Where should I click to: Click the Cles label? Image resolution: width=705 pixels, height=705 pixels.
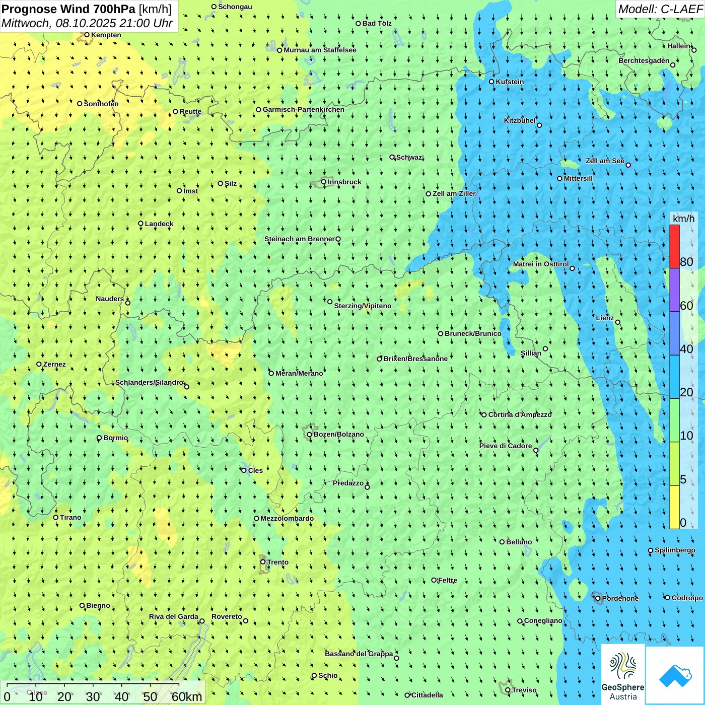[255, 470]
